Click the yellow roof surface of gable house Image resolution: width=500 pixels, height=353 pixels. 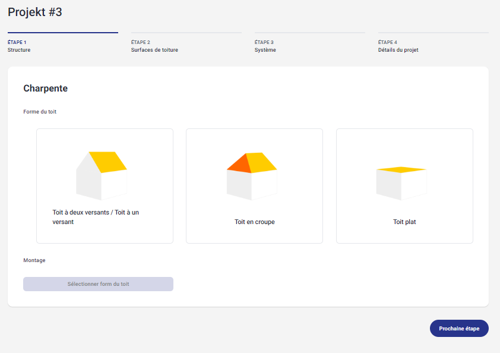[x=108, y=162]
